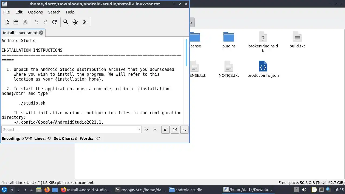Click the Replace magnifier-with-pencil icon
The image size is (345, 194).
[75, 22]
